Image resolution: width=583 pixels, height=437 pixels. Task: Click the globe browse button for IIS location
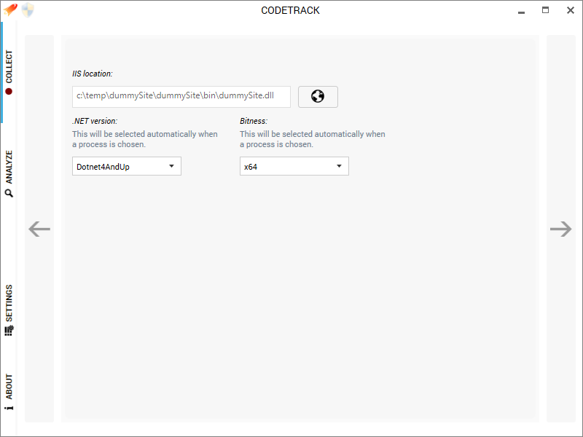point(318,97)
